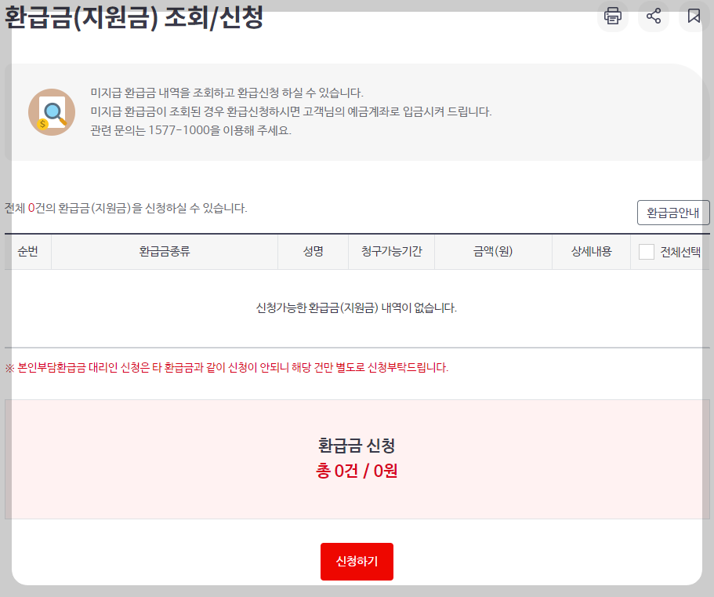Open the 환급금안내 guide button
714x597 pixels.
point(672,213)
